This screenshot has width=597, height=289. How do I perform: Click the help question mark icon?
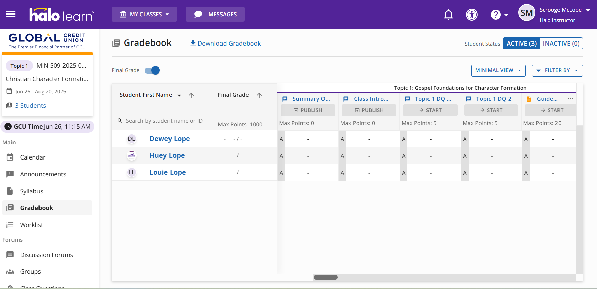click(x=495, y=15)
